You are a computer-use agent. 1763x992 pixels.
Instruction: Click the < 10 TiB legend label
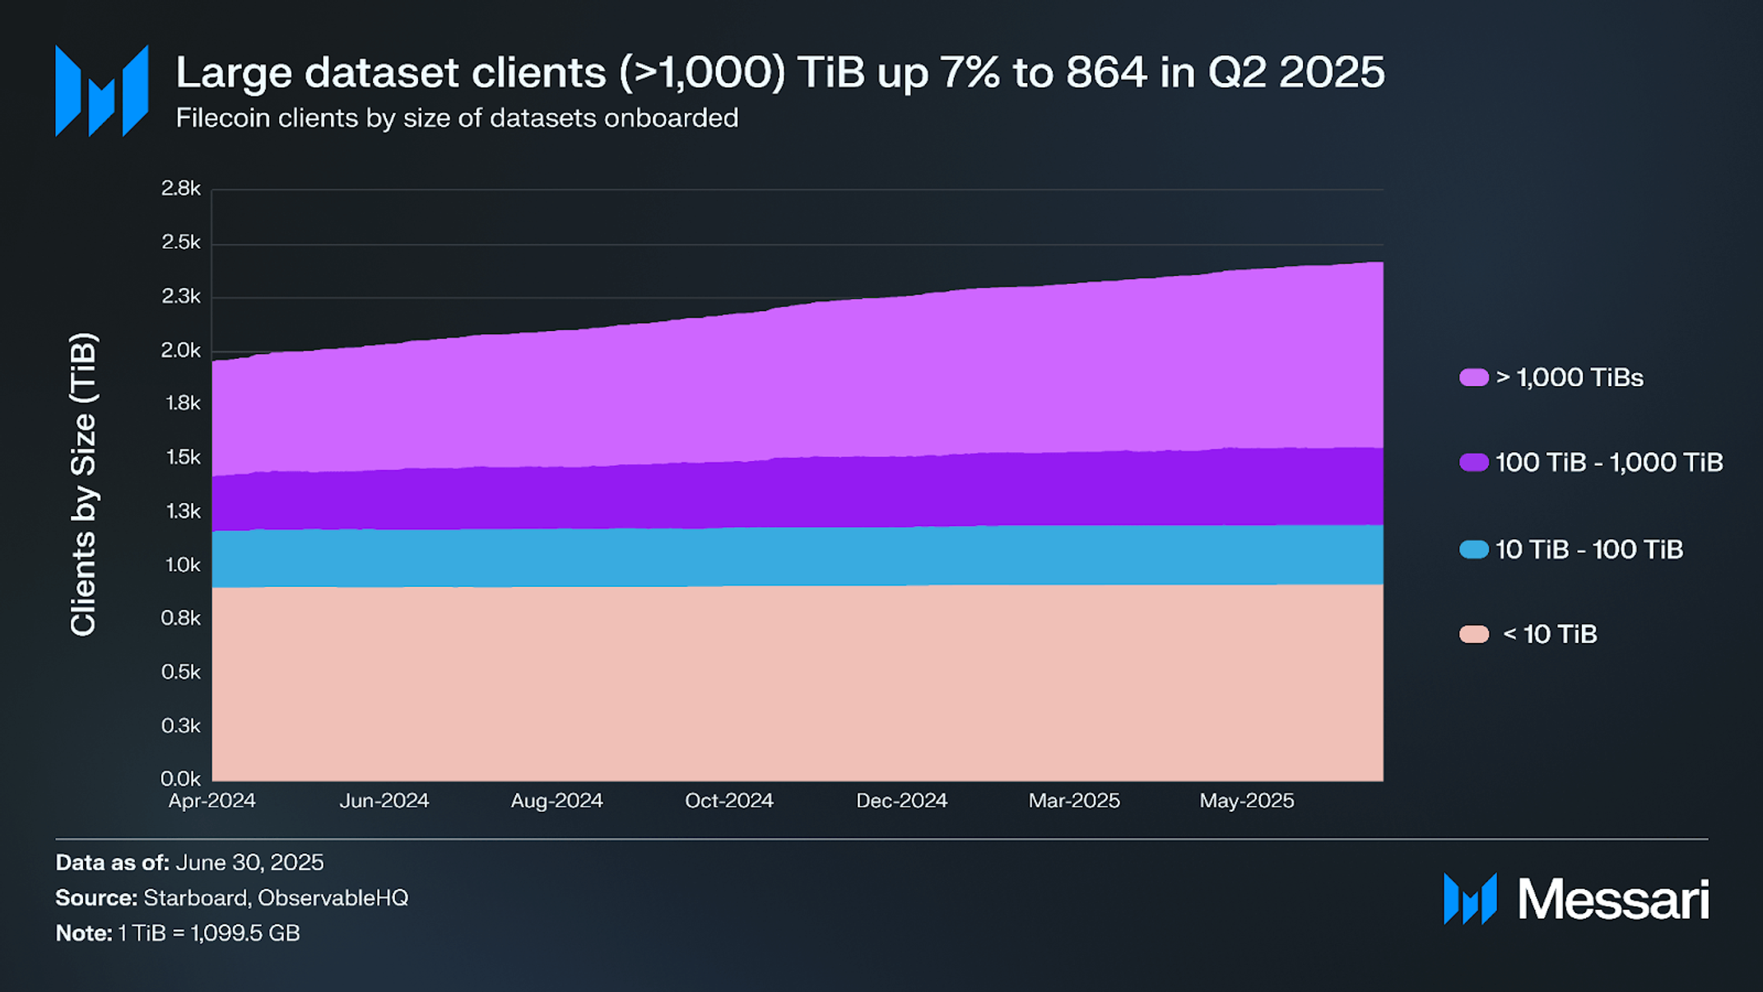(1550, 635)
